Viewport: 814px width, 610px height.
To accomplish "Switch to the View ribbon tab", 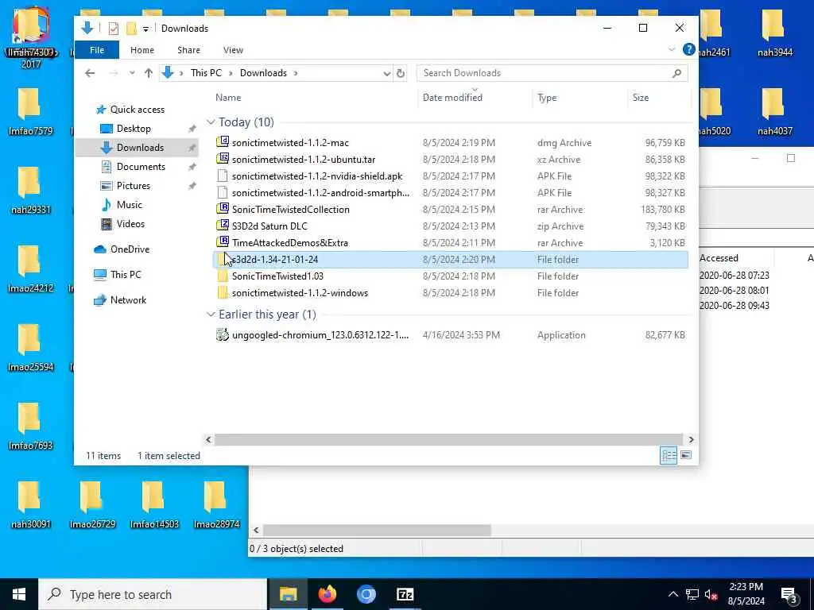I will (233, 50).
